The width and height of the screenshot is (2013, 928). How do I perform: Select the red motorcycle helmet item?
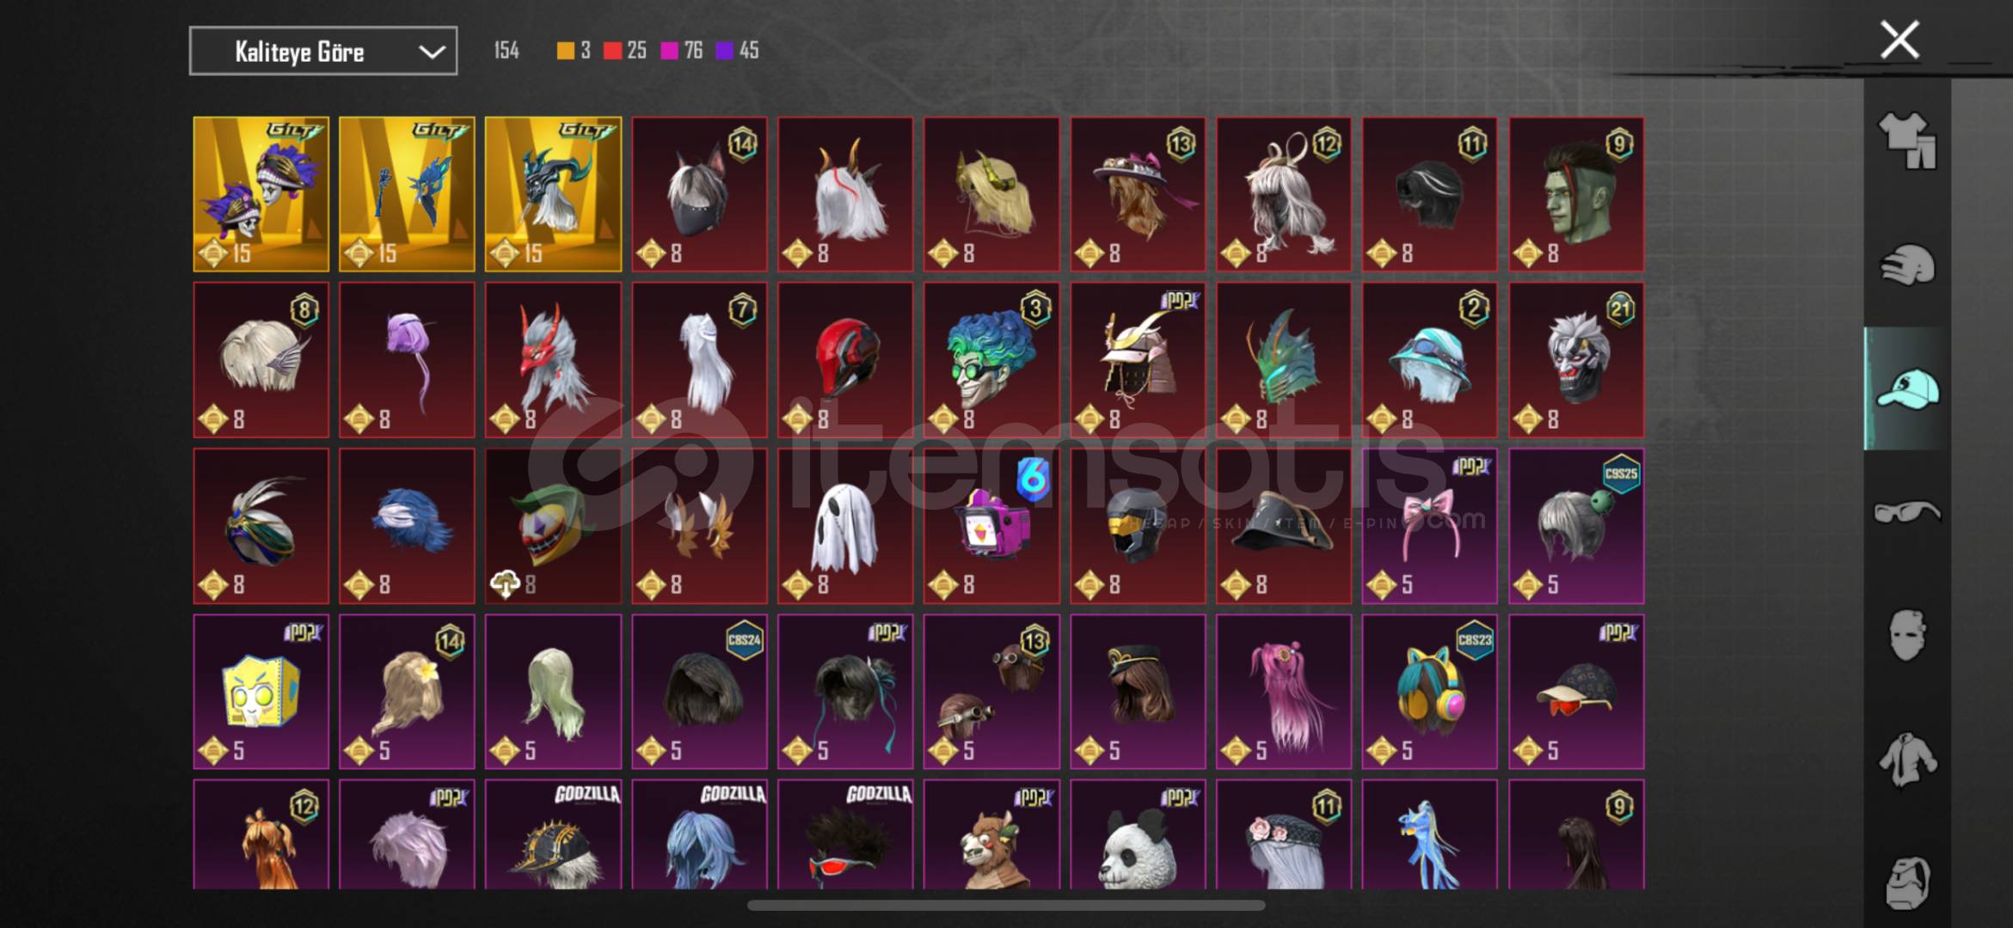point(845,360)
